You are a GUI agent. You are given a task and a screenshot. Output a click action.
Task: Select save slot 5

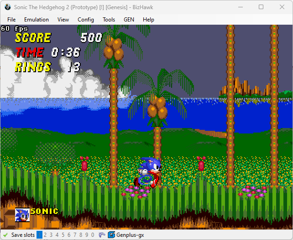point(63,235)
